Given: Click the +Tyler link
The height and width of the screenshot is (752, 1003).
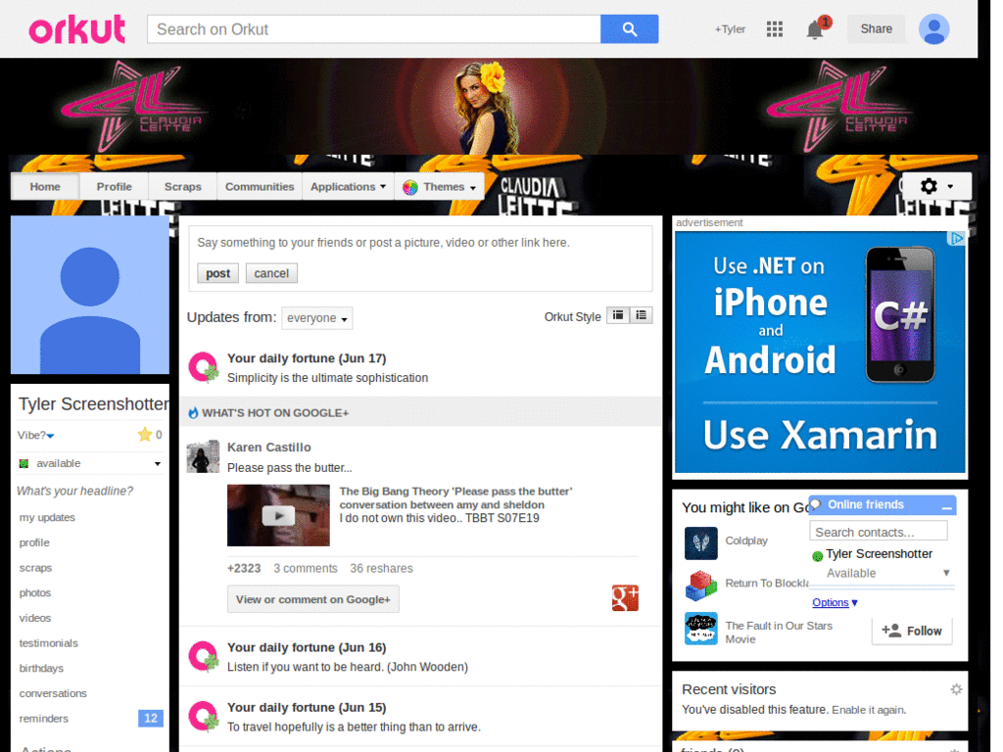Looking at the screenshot, I should (730, 29).
